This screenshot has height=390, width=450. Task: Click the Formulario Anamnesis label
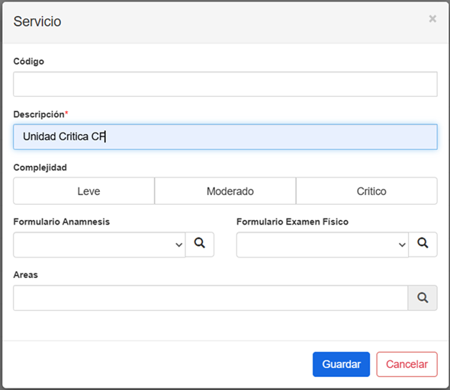62,222
